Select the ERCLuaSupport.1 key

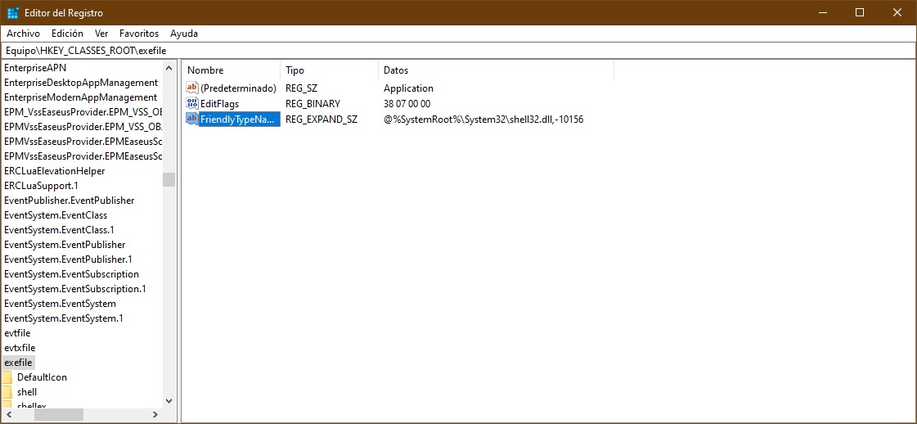click(41, 185)
